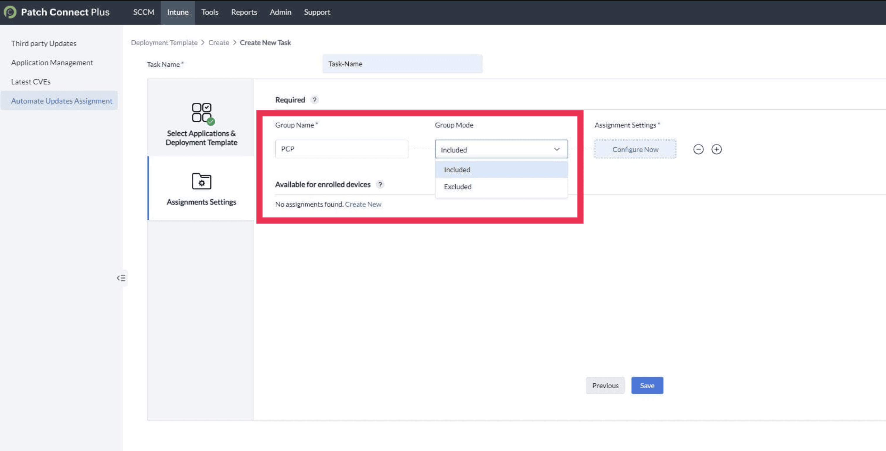886x451 pixels.
Task: Click the Required help question mark icon
Action: coord(314,100)
